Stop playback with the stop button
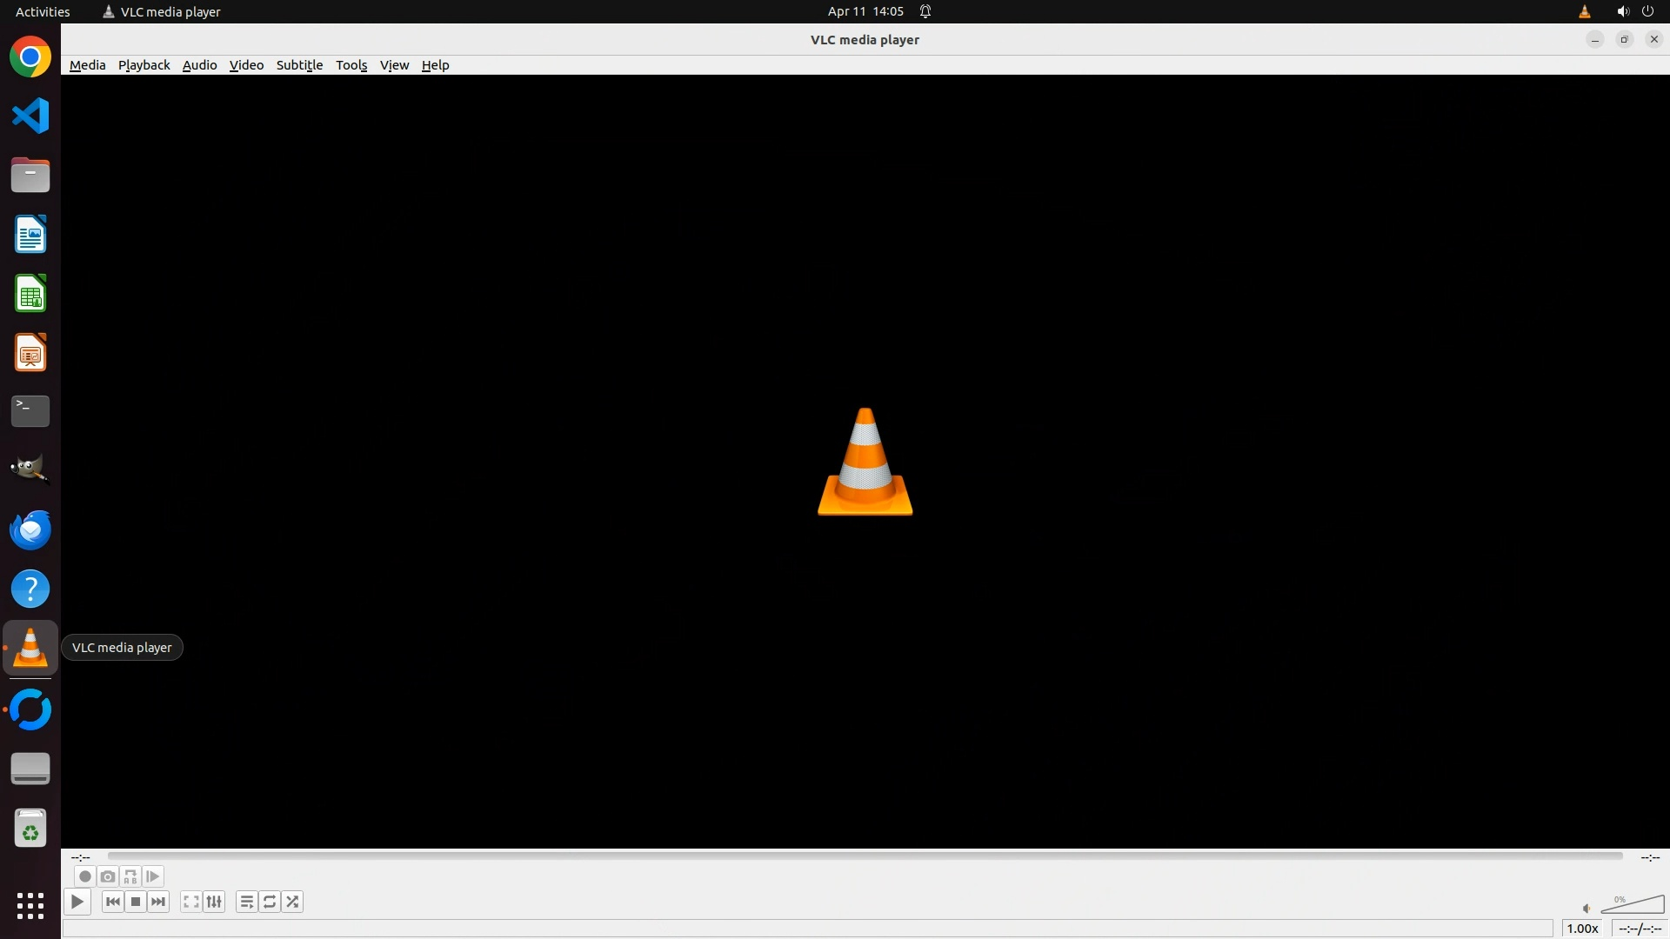This screenshot has height=939, width=1670. coord(136,902)
